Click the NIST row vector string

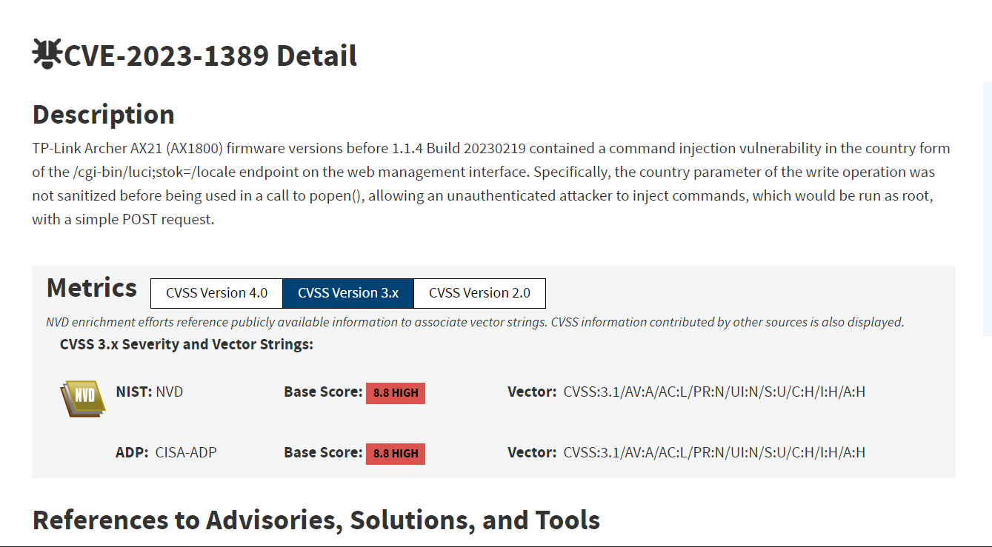pos(714,392)
